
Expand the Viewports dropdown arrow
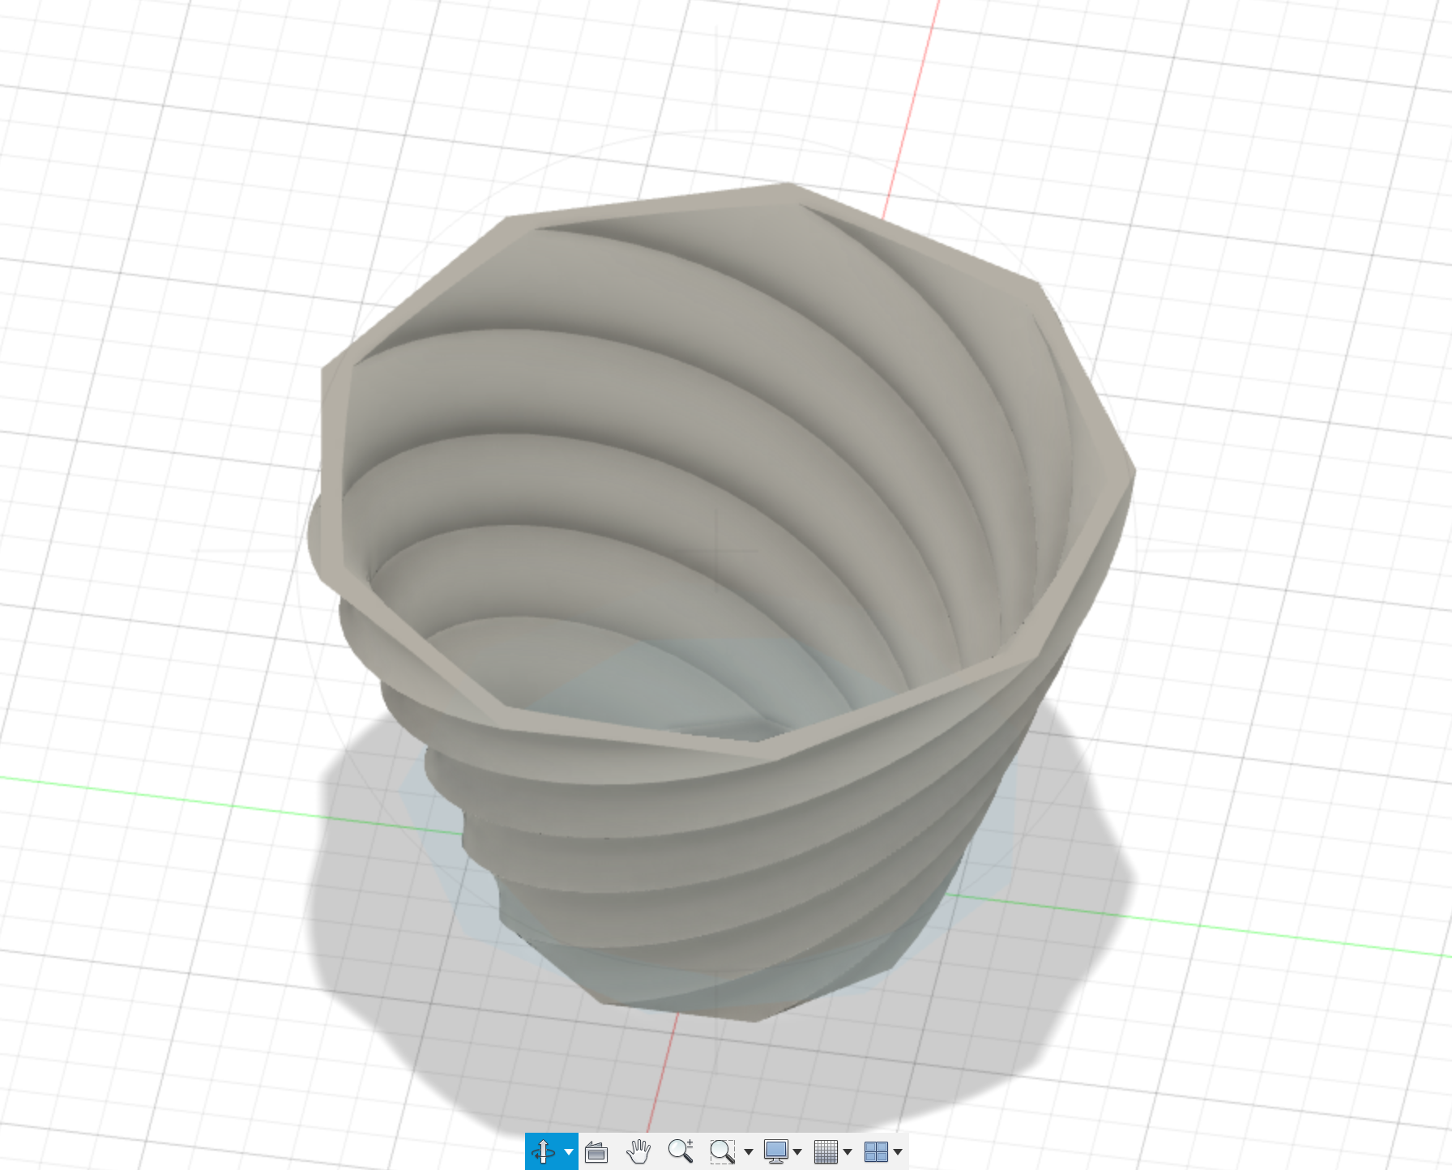click(x=898, y=1152)
